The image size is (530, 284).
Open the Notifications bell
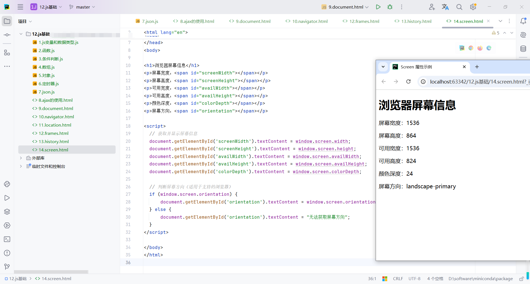coord(523,21)
